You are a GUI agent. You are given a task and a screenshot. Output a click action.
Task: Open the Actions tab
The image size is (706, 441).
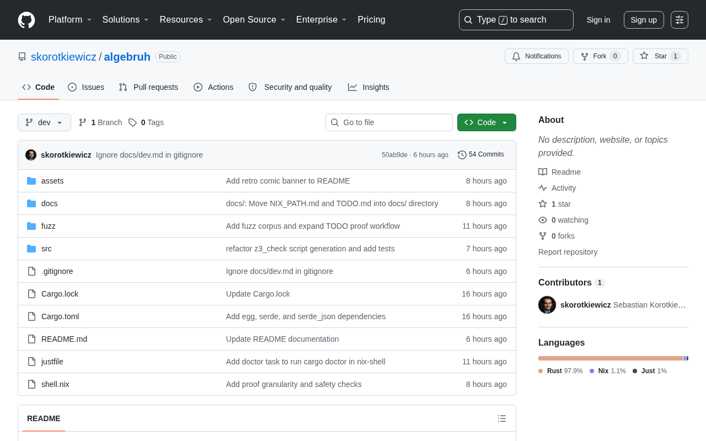[213, 87]
